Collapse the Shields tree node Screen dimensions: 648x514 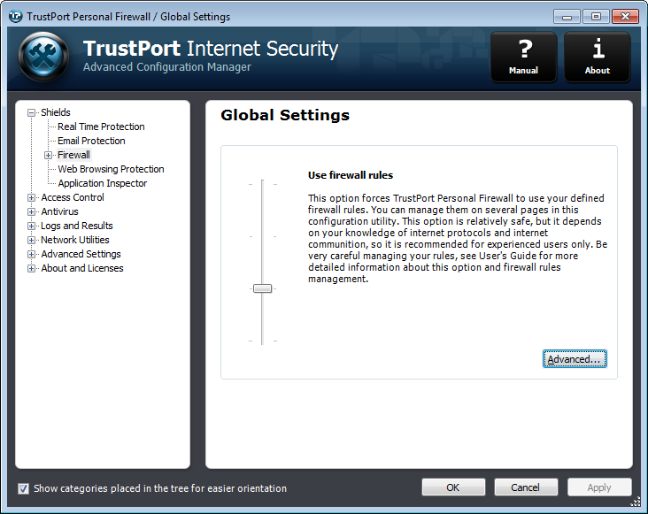(31, 112)
